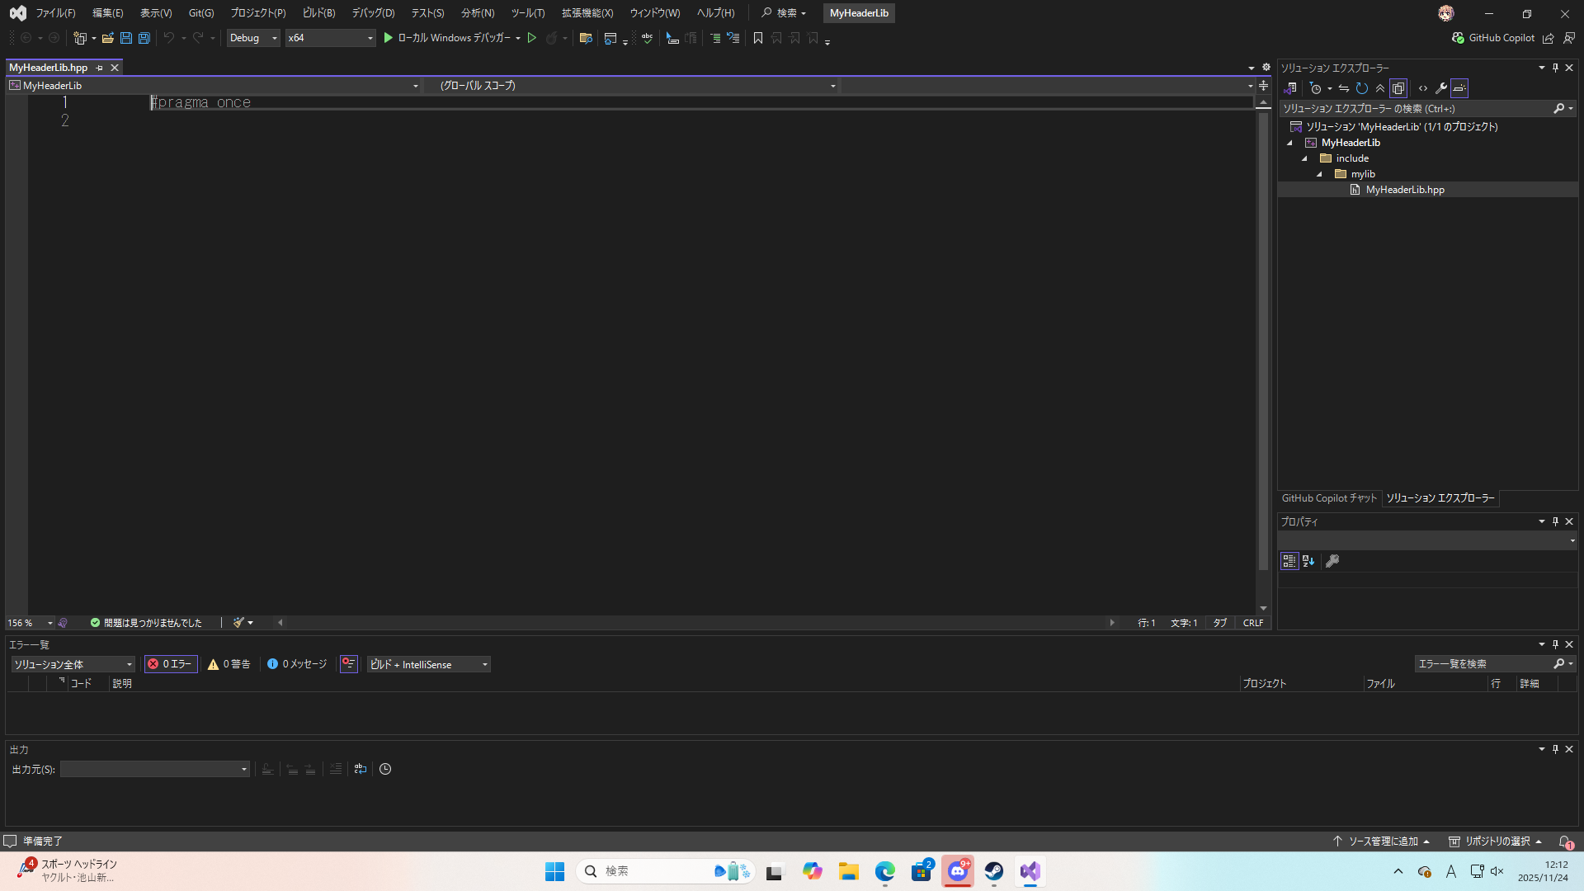Collapse all in Solution Explorer
Viewport: 1584px width, 891px height.
pos(1380,88)
